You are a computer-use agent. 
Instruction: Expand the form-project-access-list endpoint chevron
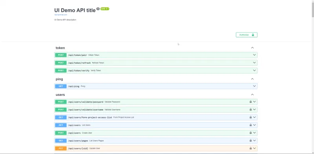(x=254, y=117)
